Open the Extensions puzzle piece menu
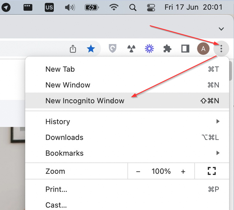 167,49
